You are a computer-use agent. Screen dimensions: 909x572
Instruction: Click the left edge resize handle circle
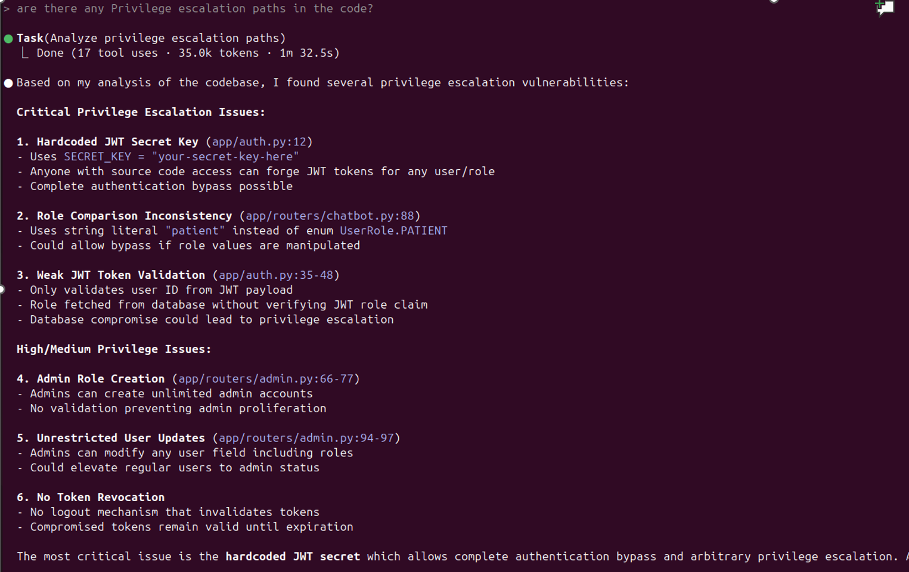click(x=2, y=290)
